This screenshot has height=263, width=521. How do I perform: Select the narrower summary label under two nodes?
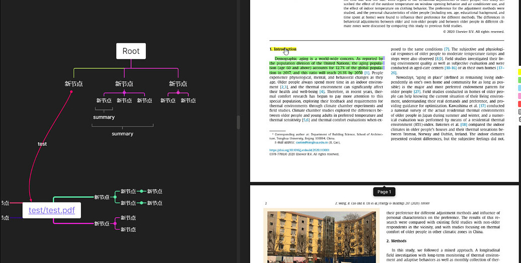[104, 117]
